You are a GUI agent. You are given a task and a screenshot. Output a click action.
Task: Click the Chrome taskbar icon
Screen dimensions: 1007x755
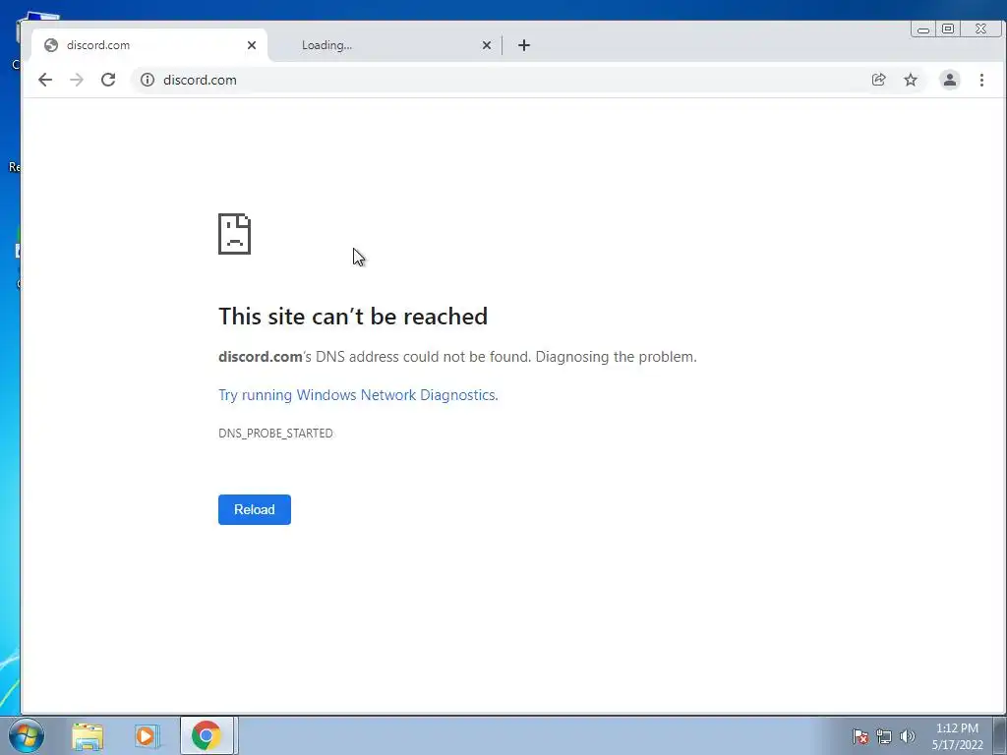[x=207, y=735]
